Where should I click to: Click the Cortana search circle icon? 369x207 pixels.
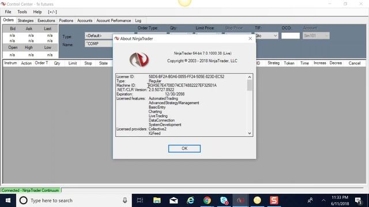tap(23, 201)
